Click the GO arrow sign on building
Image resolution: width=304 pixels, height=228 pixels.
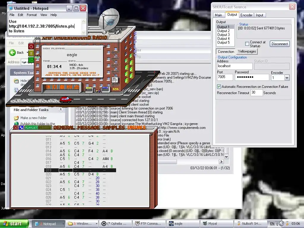point(115,80)
